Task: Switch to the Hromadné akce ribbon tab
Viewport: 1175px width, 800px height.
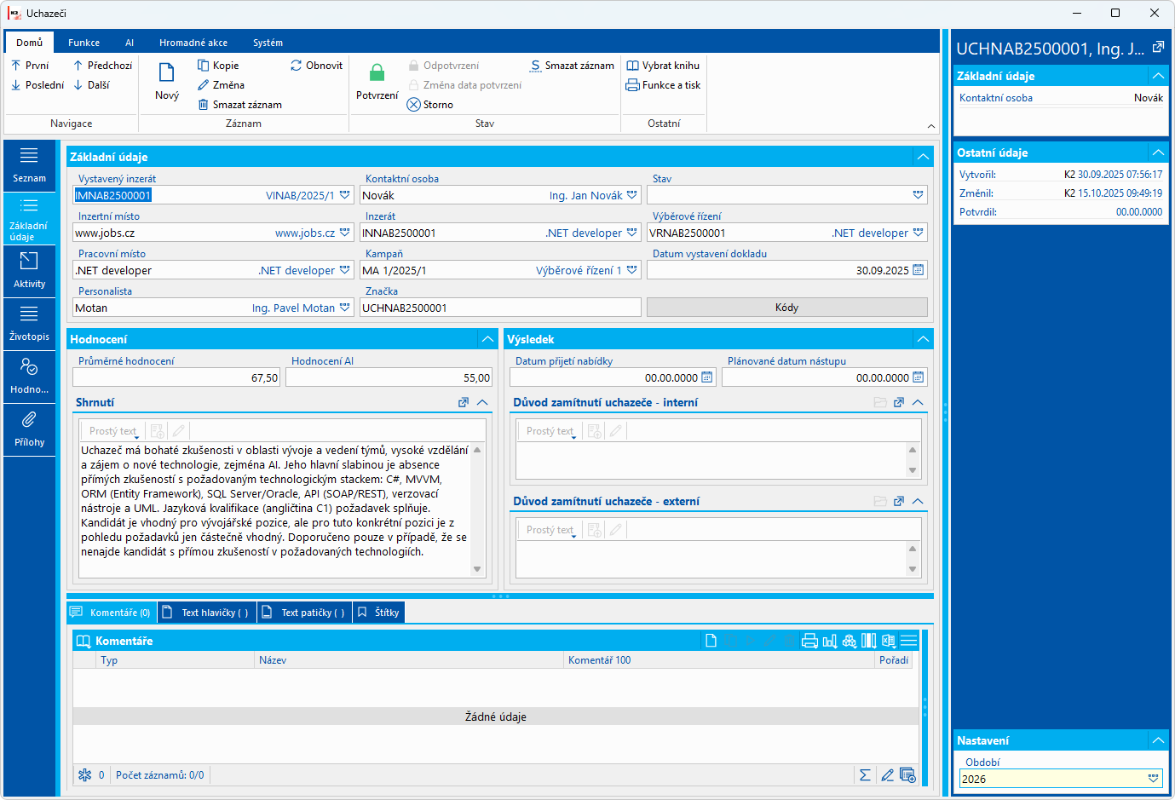Action: point(193,43)
